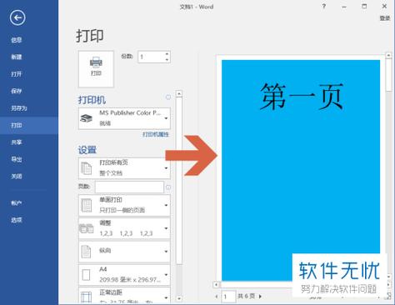Click the 页数 pages input field
The width and height of the screenshot is (395, 305).
129,187
